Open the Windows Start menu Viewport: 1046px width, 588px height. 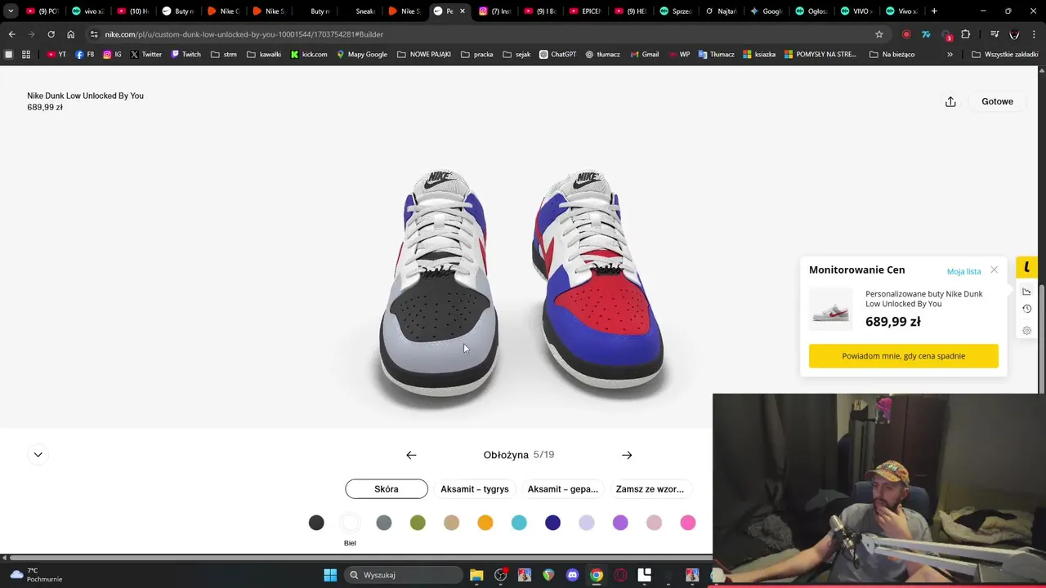[x=330, y=575]
